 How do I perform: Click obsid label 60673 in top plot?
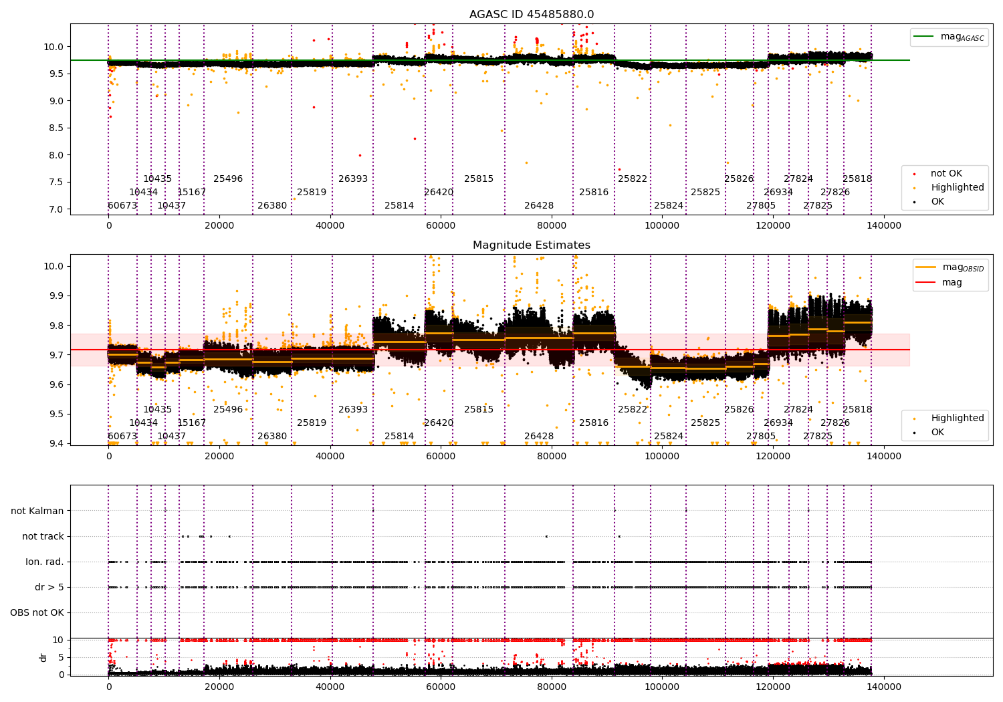tap(122, 206)
